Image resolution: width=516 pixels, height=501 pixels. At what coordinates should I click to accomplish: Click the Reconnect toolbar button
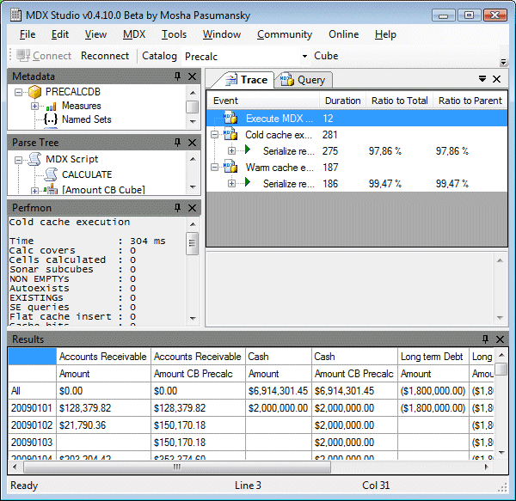click(105, 56)
